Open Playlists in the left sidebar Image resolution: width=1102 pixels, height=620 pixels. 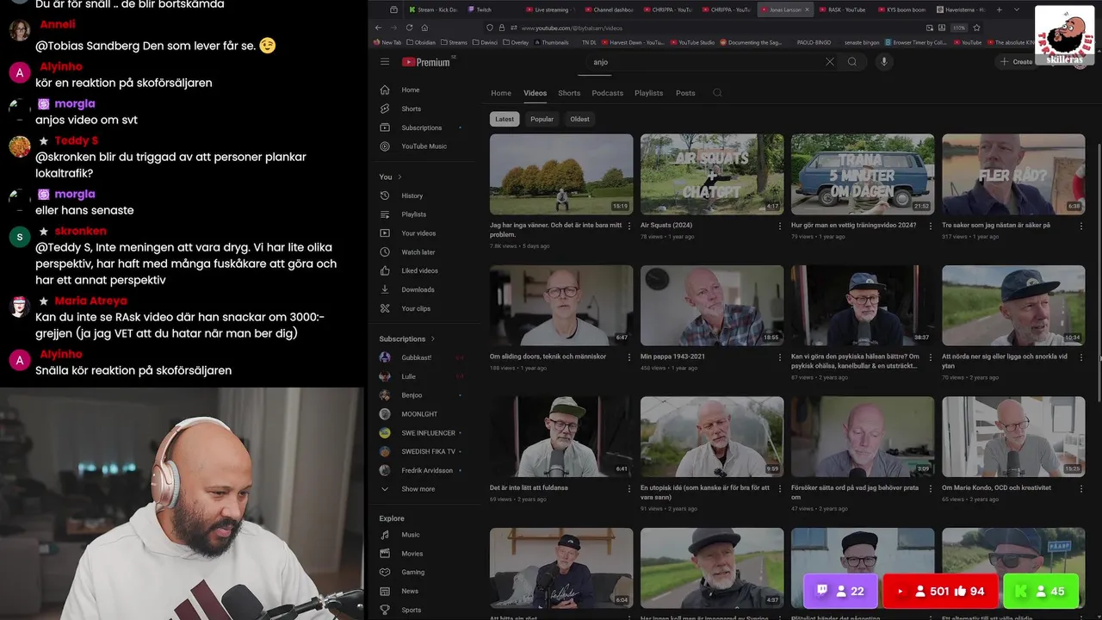pyautogui.click(x=413, y=214)
